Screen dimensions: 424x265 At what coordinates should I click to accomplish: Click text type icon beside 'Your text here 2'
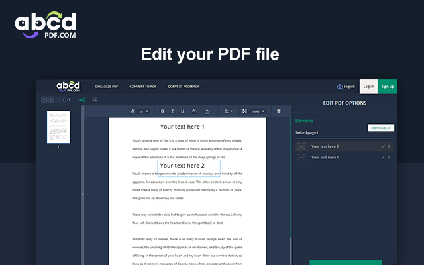coord(301,146)
